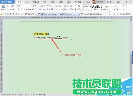The height and width of the screenshot is (96, 133).
Task: Align text right icon
Action: pyautogui.click(x=62, y=9)
